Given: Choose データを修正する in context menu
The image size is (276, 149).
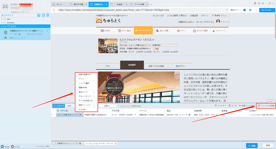Looking at the screenshot, I should (x=87, y=100).
